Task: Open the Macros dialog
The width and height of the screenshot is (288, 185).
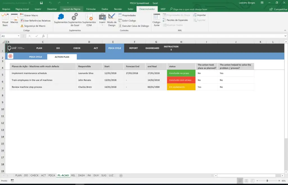Action: [x=14, y=19]
